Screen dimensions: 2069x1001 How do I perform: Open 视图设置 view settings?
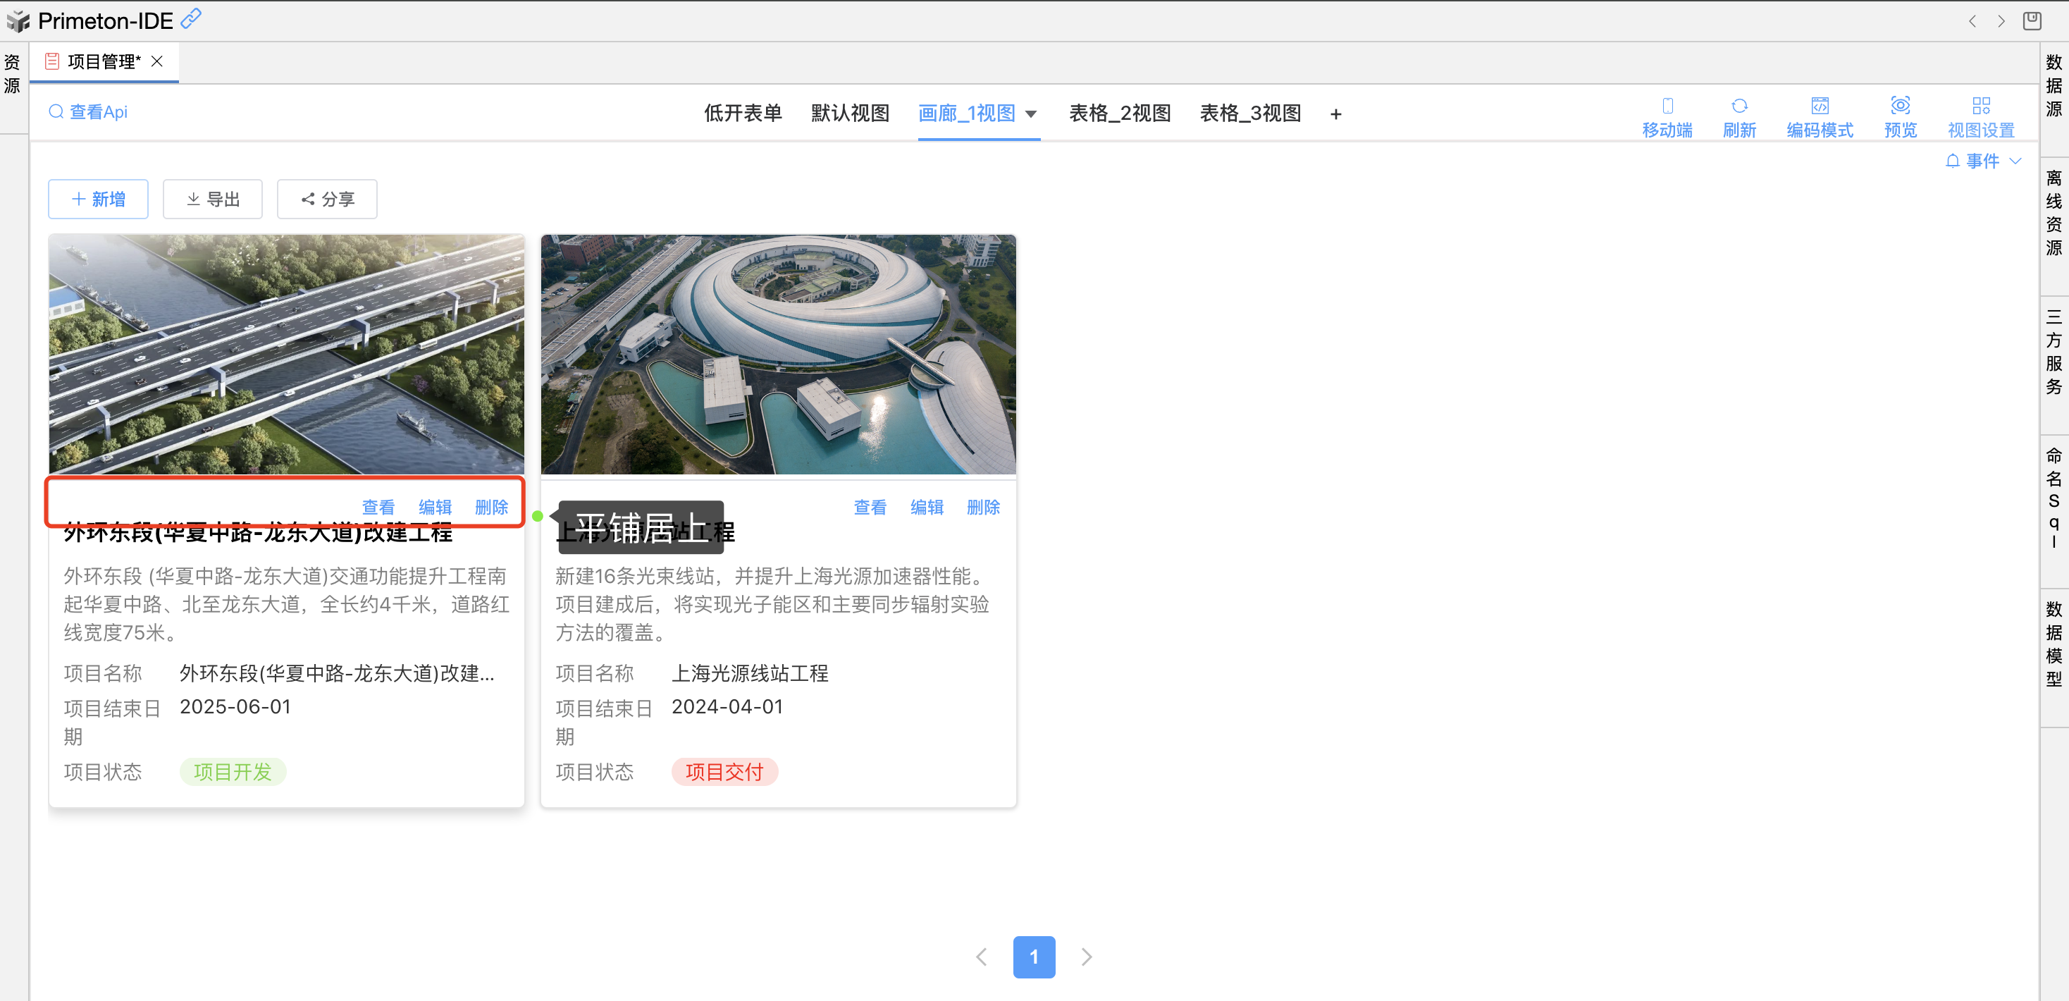click(1981, 115)
